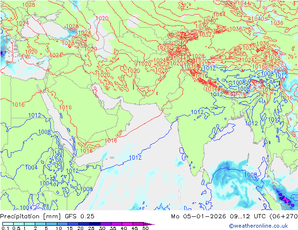
Task: Select the '35' legend value
Action: click(x=113, y=228)
